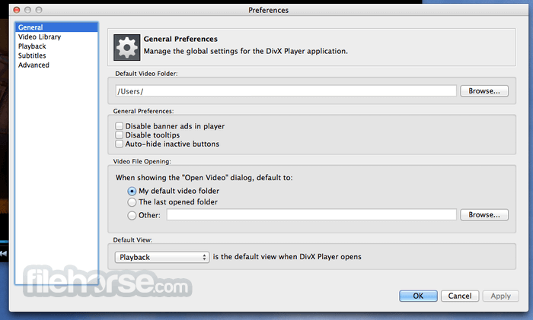Screen dimensions: 533x320
Task: Go to Subtitles preferences
Action: coord(32,55)
